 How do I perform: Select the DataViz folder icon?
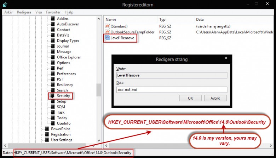(53, 35)
